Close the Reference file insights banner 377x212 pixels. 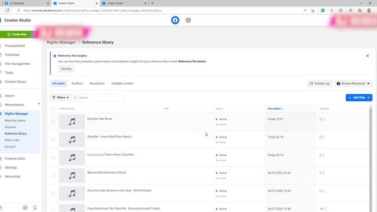click(x=368, y=56)
